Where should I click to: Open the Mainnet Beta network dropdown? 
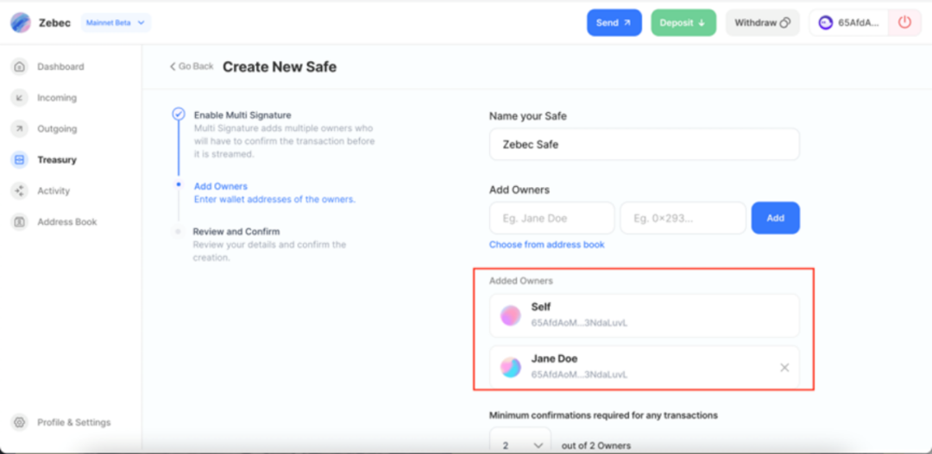click(116, 22)
